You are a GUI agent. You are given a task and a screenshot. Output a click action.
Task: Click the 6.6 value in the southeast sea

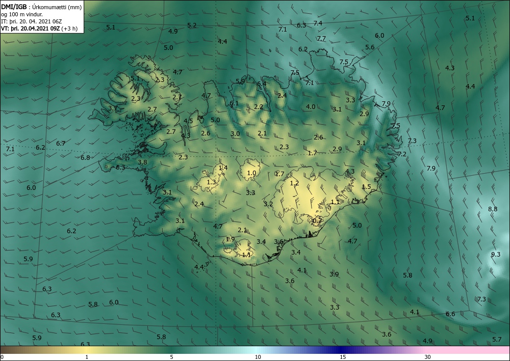(450, 314)
